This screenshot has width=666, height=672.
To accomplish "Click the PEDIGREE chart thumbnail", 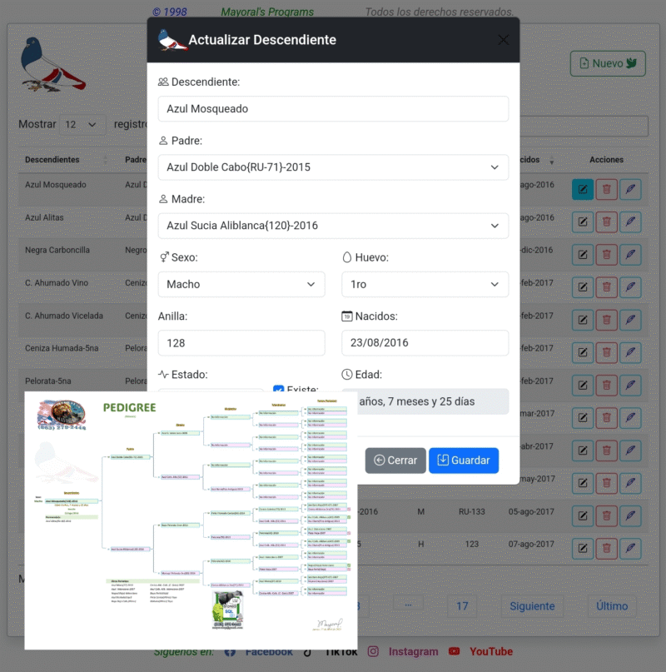I will tap(191, 520).
